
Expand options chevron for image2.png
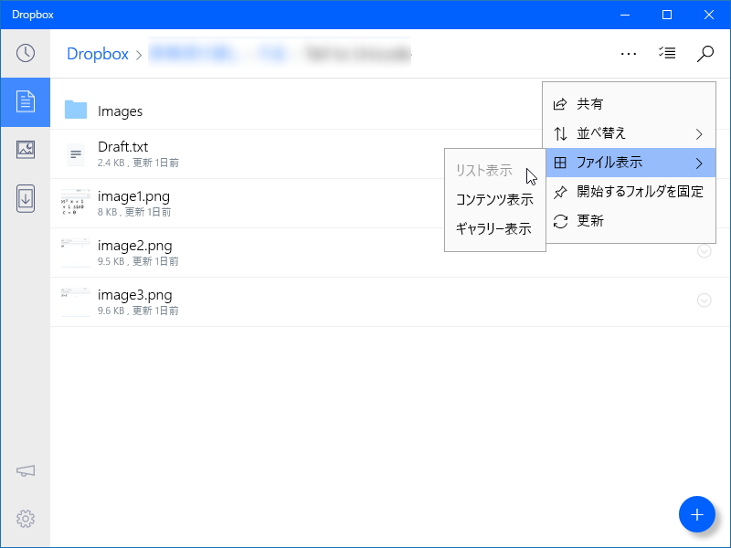[x=704, y=251]
